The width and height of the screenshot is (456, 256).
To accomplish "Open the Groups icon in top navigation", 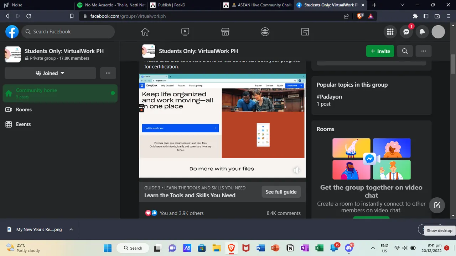I will (265, 32).
